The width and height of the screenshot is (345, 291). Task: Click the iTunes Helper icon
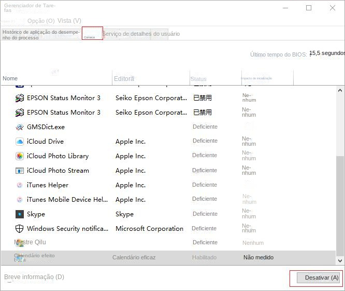20,185
